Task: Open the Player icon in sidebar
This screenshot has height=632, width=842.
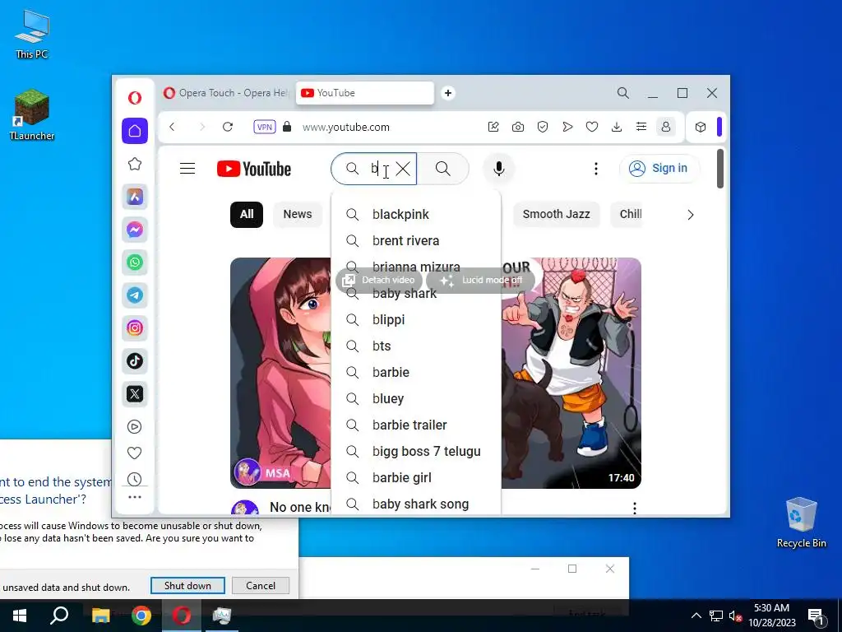Action: coord(134,427)
